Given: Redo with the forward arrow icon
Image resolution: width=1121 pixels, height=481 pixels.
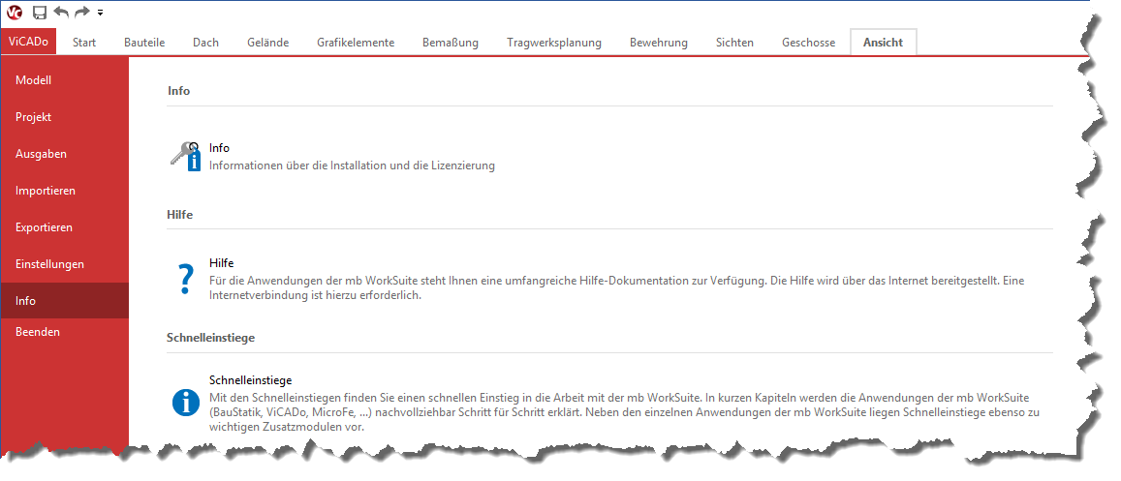Looking at the screenshot, I should click(82, 13).
